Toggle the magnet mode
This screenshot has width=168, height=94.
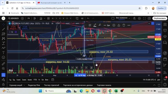pyautogui.click(x=3, y=75)
